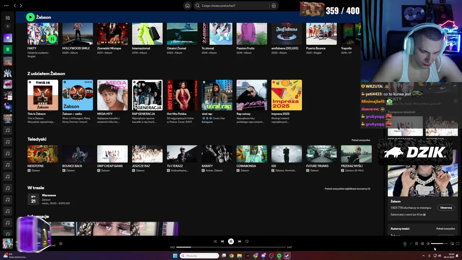Play Żabson with the green play button
The height and width of the screenshot is (260, 462).
pyautogui.click(x=30, y=17)
